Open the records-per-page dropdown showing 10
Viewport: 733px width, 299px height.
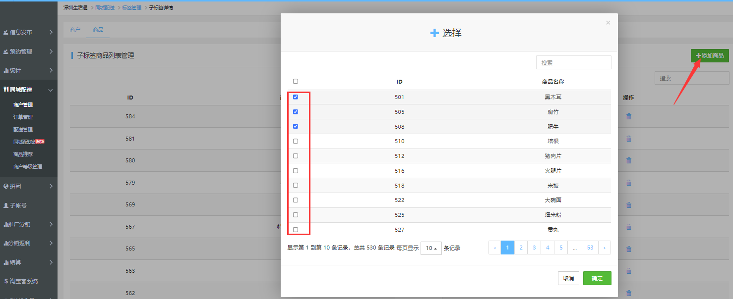point(431,248)
